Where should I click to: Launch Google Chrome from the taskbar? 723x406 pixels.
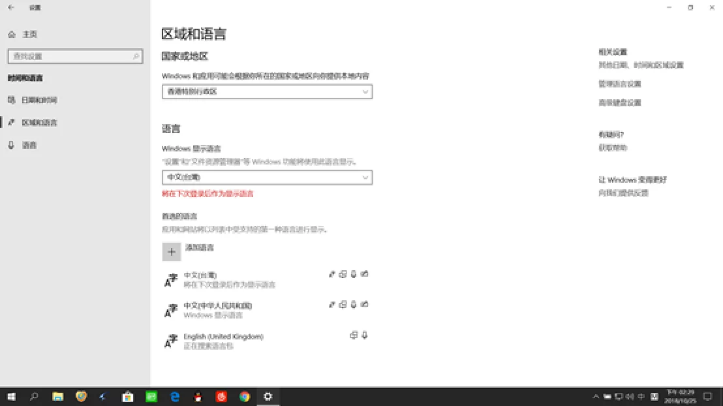coord(245,396)
